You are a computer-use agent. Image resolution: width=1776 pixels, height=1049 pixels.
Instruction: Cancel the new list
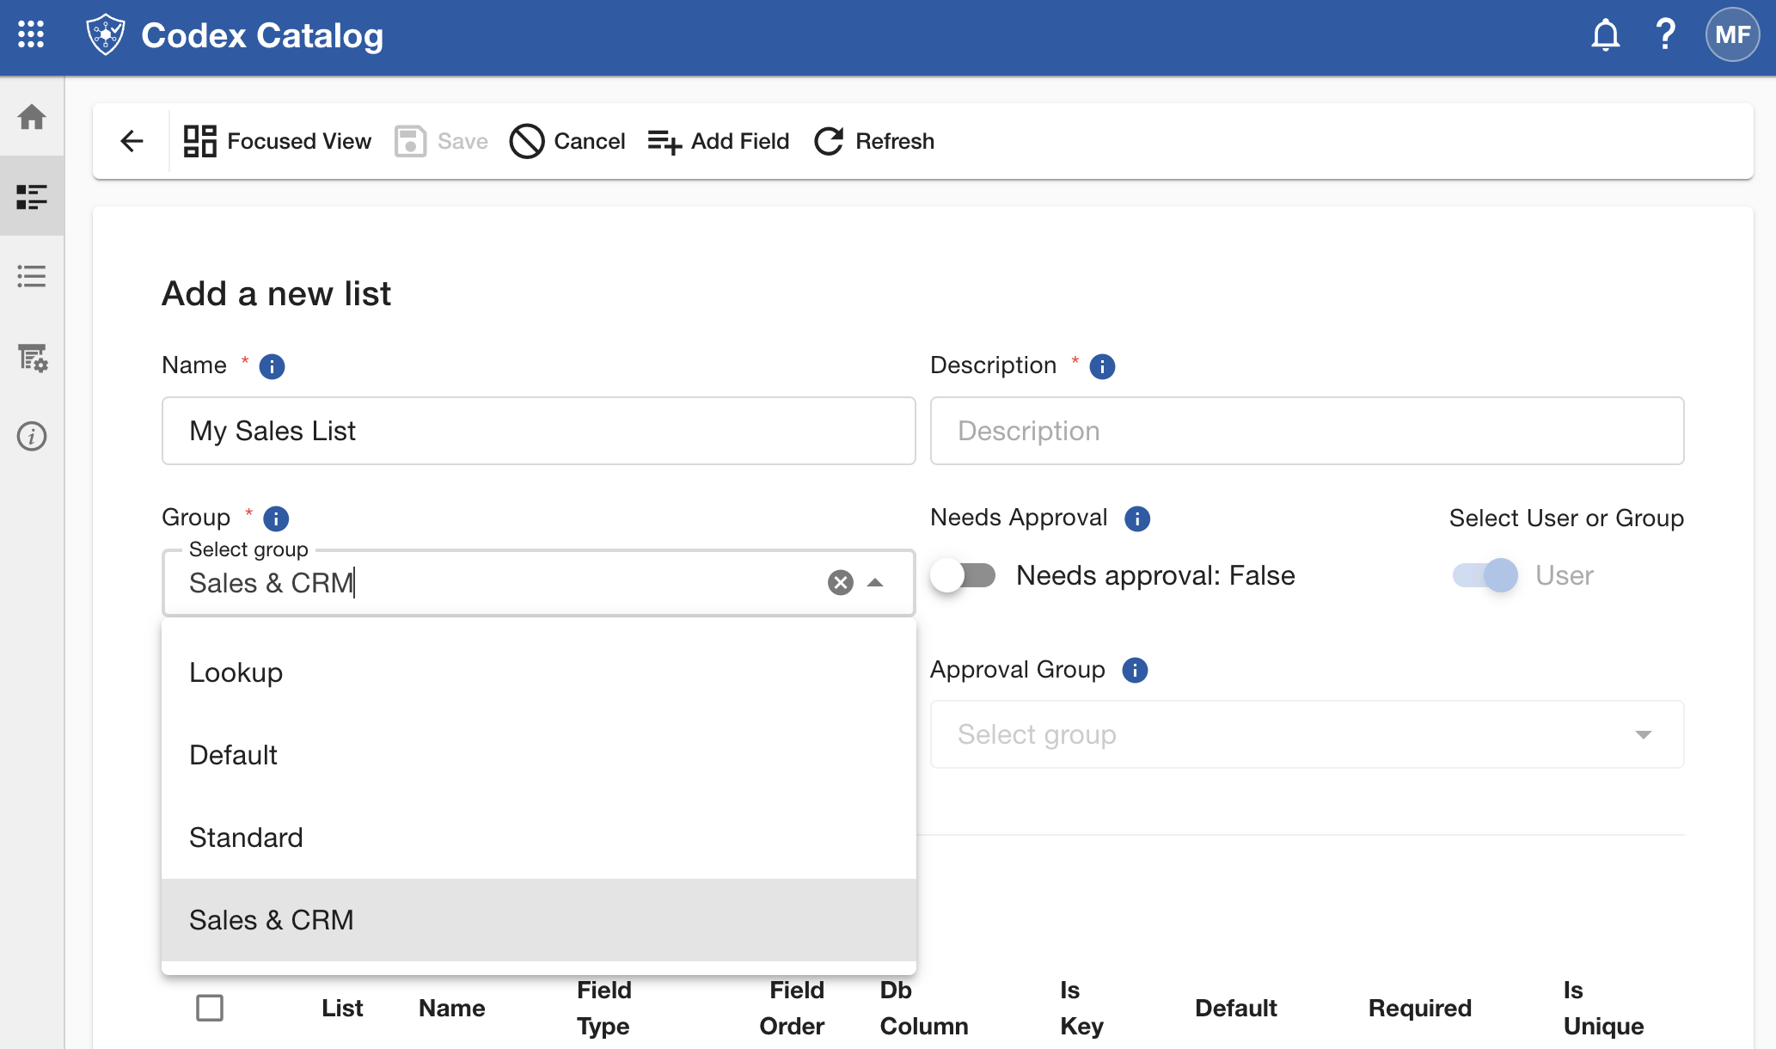pyautogui.click(x=567, y=141)
